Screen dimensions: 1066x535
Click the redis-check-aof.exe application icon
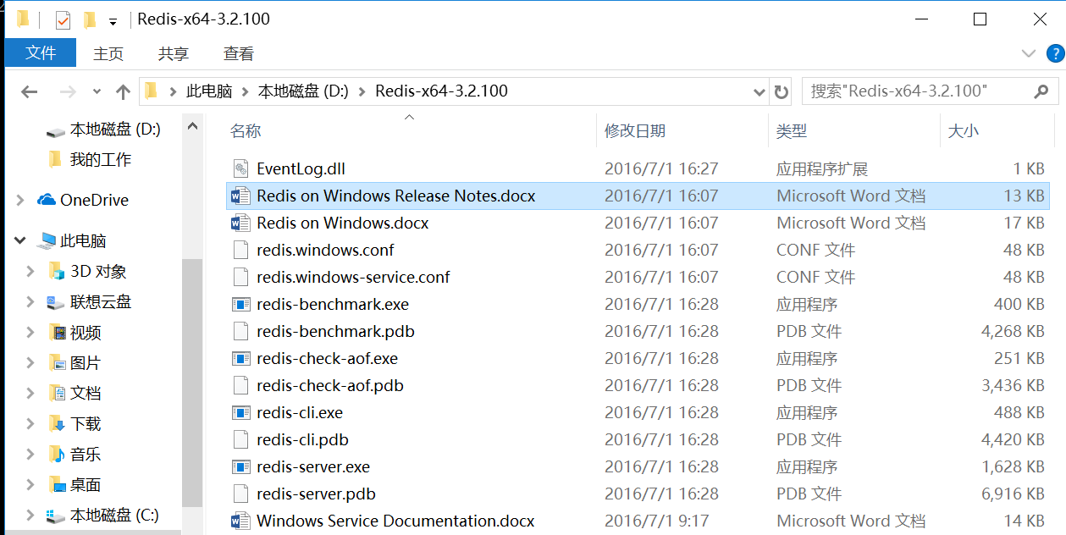point(240,358)
